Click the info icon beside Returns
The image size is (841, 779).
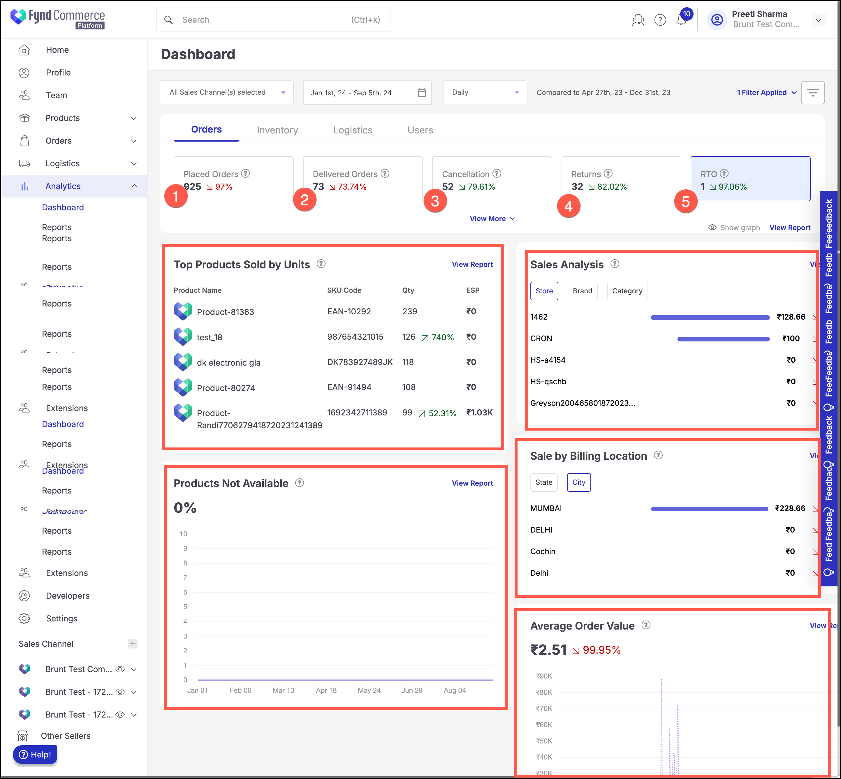click(608, 174)
